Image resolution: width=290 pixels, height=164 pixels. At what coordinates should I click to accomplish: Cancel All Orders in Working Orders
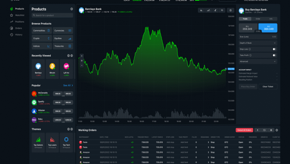pyautogui.click(x=244, y=130)
